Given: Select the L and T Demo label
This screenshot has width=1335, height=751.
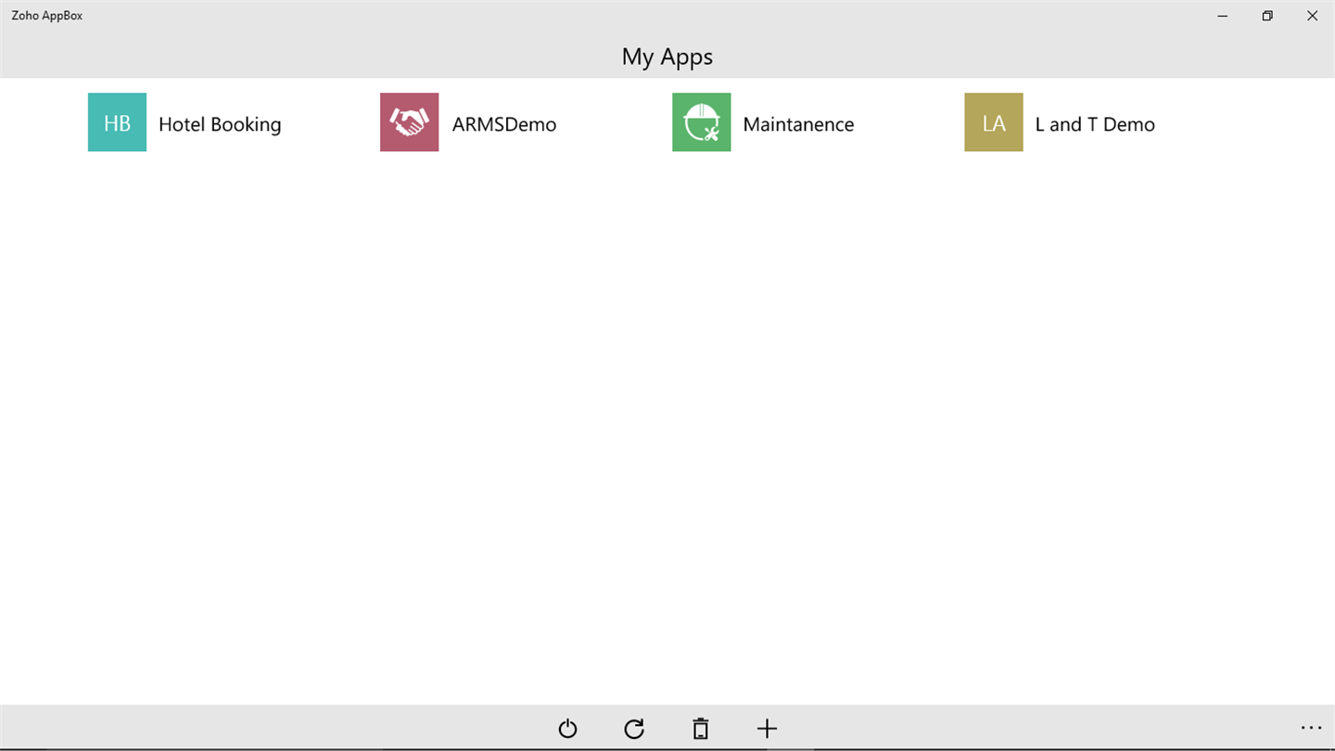Looking at the screenshot, I should (1095, 124).
